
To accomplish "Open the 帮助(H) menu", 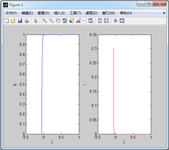I will [126, 13].
